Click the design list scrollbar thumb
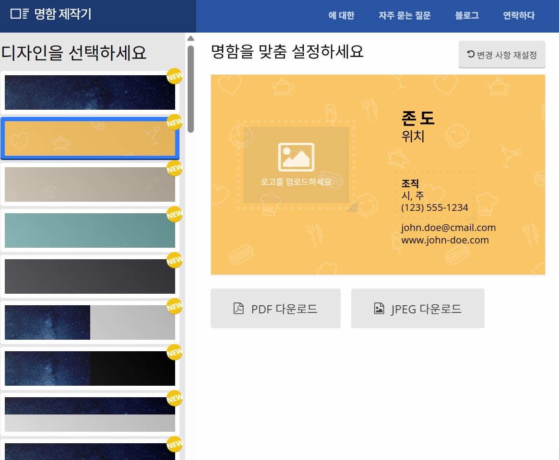The image size is (559, 460). [x=190, y=89]
